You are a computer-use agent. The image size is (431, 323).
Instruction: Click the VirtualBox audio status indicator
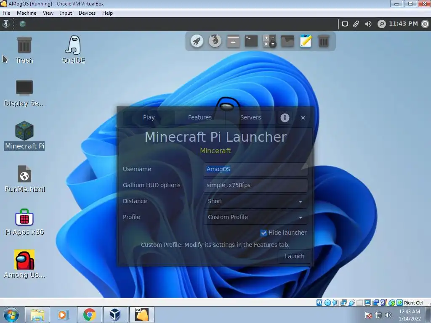[x=335, y=303]
